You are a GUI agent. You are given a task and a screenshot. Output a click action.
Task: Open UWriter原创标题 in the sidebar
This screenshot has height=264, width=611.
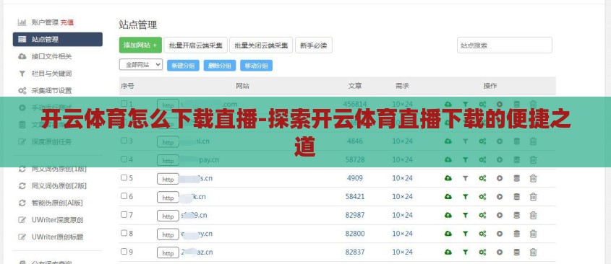click(x=57, y=237)
